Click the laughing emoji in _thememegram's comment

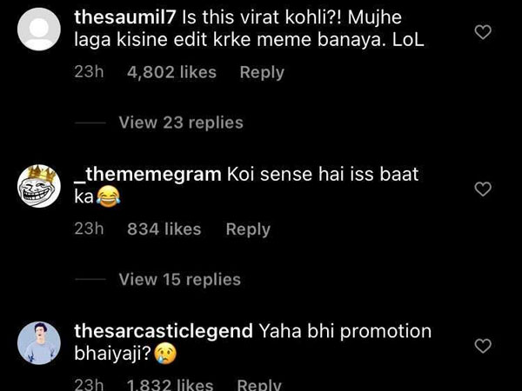coord(109,198)
